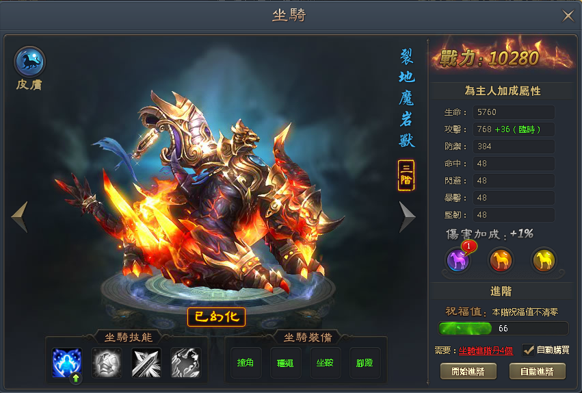
Task: Click the 自動進階 button
Action: tap(538, 372)
